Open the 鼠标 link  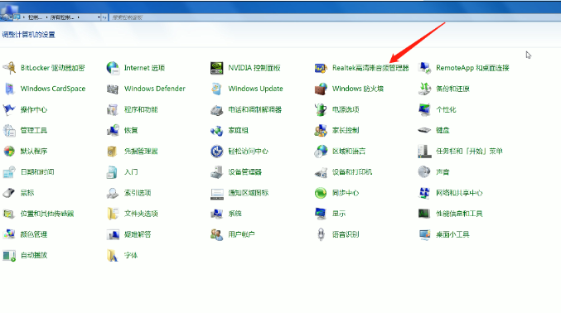click(x=27, y=193)
